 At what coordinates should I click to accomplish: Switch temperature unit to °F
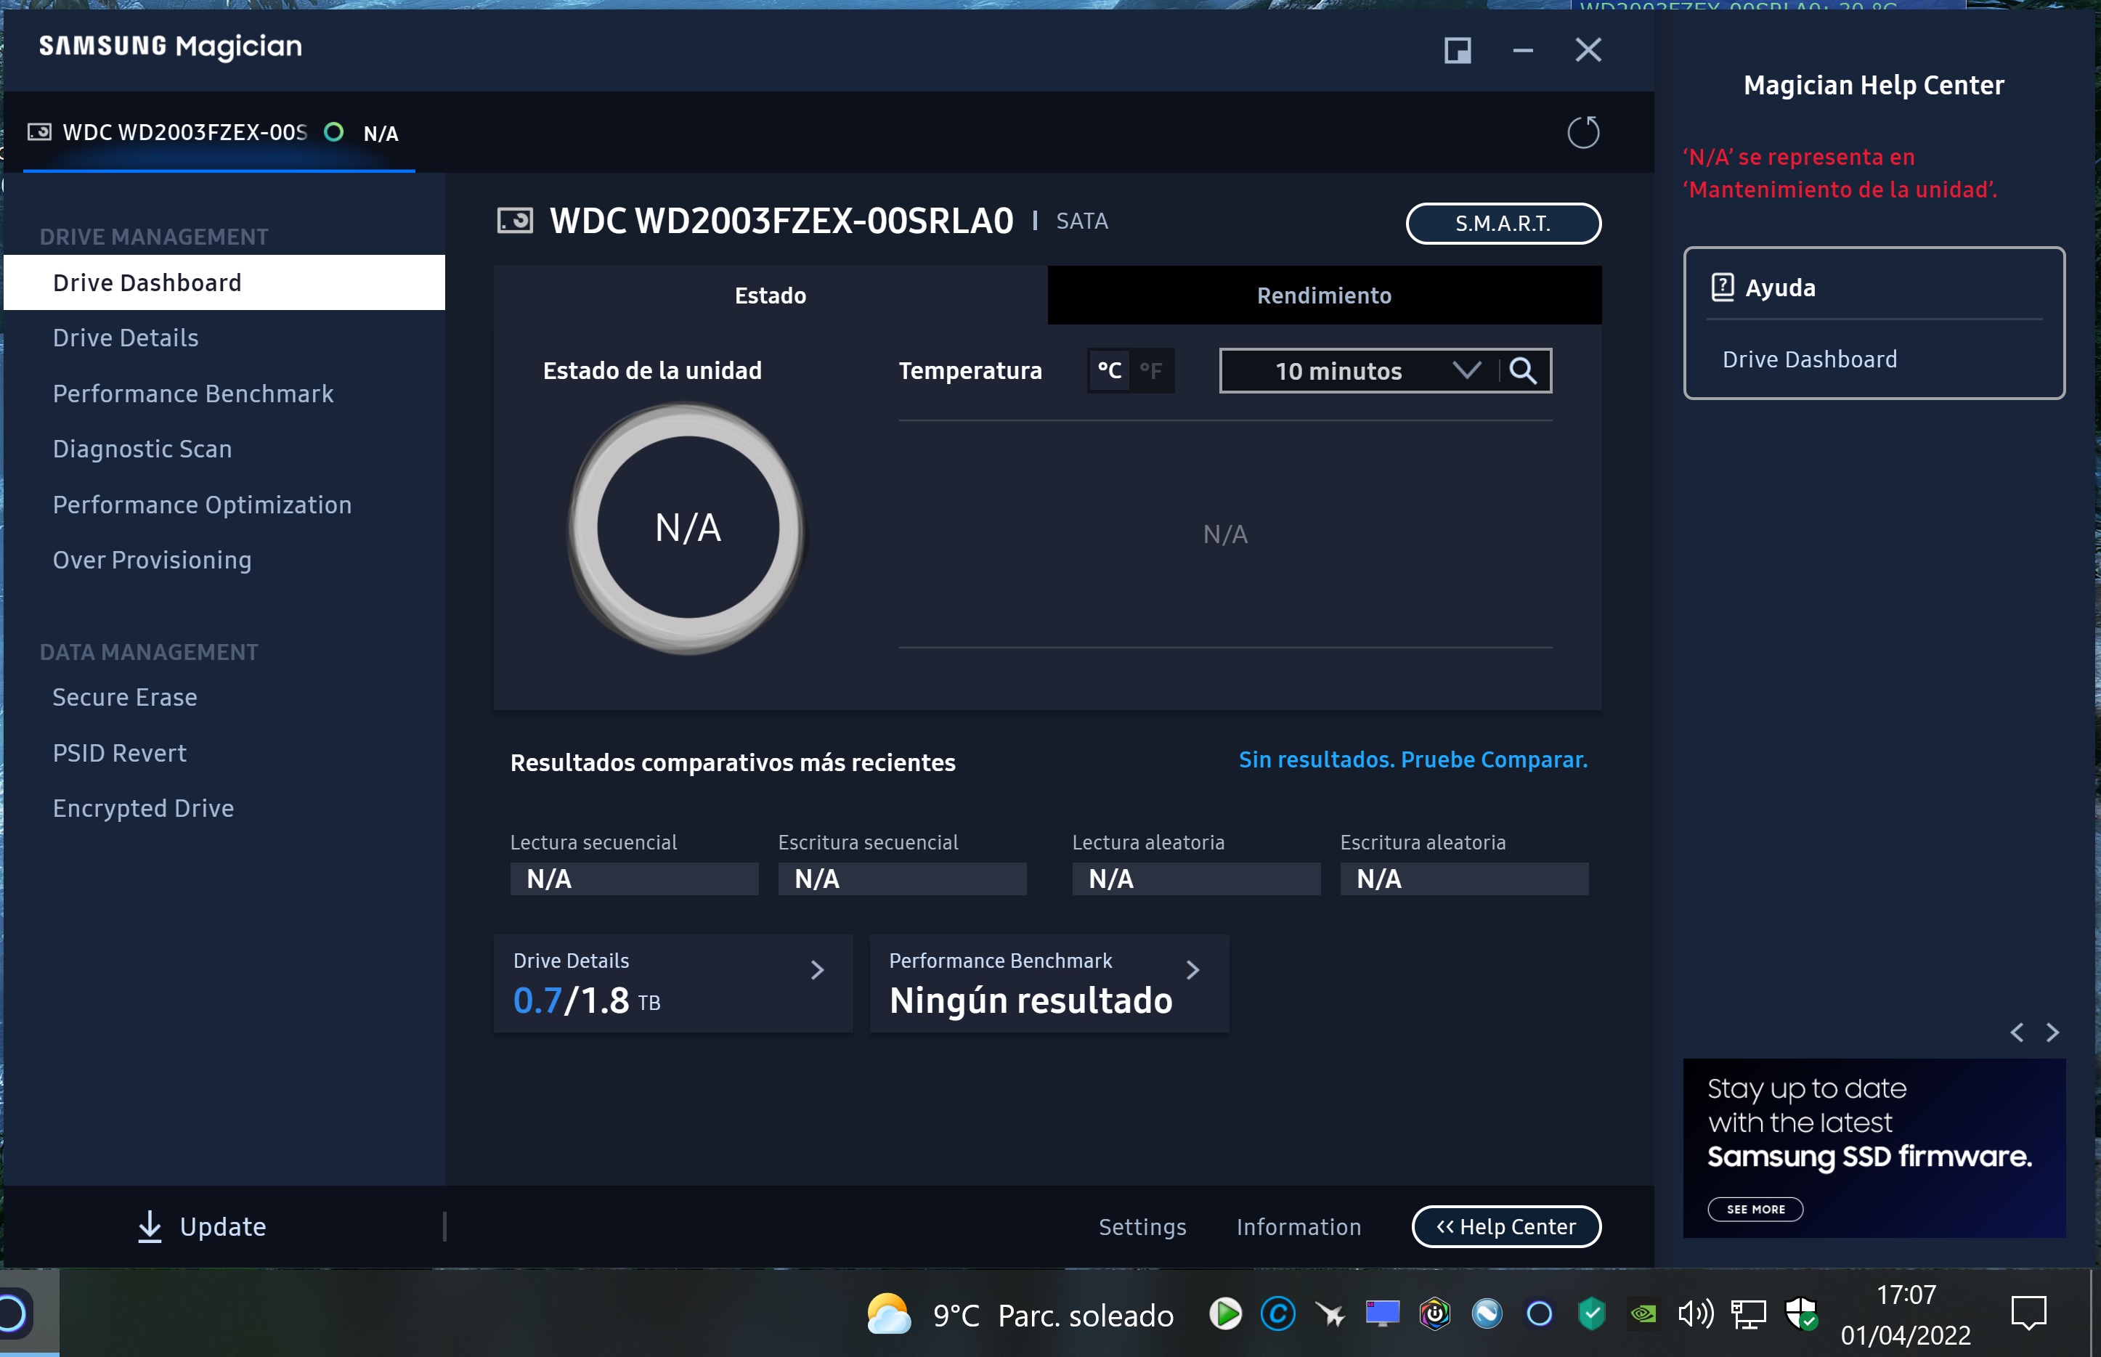pyautogui.click(x=1151, y=371)
